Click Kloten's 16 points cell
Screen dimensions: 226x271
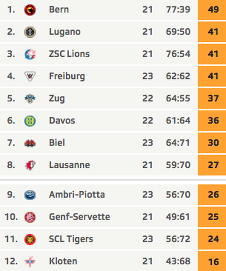point(212,261)
